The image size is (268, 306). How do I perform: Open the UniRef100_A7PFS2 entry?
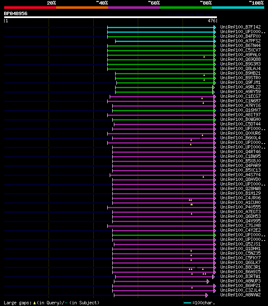click(x=240, y=41)
